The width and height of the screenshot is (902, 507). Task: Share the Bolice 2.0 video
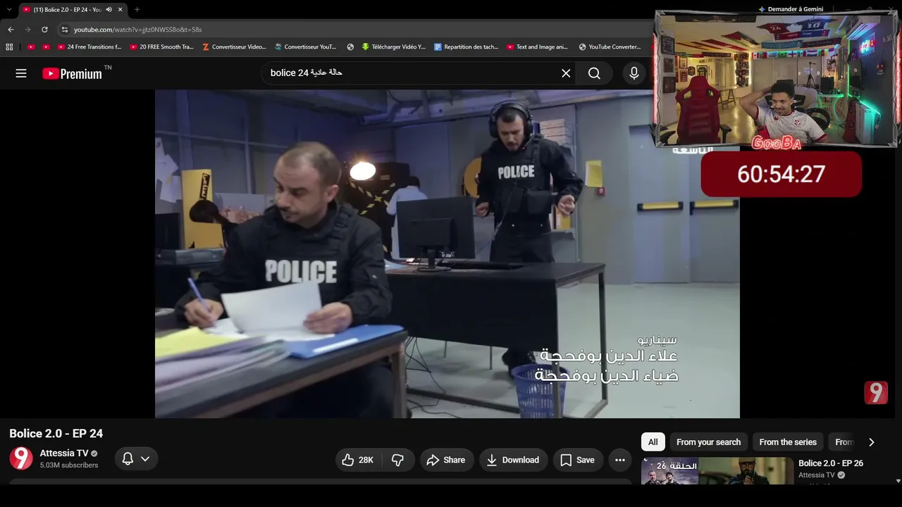point(447,460)
